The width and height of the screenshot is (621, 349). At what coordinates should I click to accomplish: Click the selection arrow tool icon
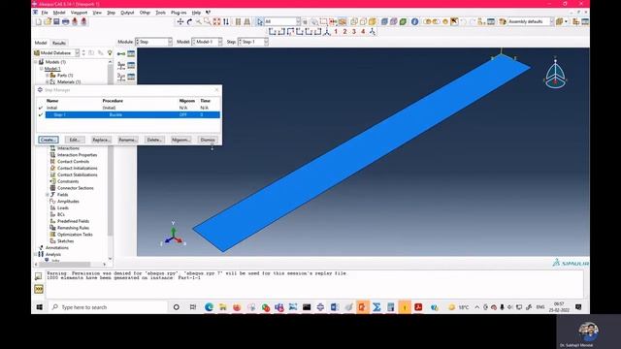click(260, 21)
